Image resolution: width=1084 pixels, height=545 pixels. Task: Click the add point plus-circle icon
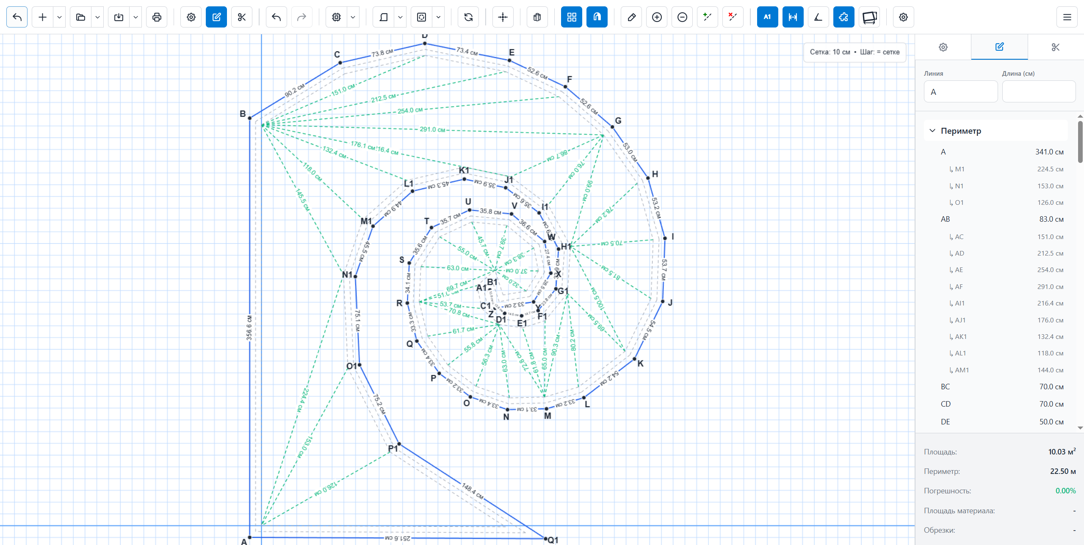tap(657, 17)
